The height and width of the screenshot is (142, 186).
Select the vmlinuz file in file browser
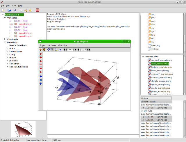(x=155, y=49)
